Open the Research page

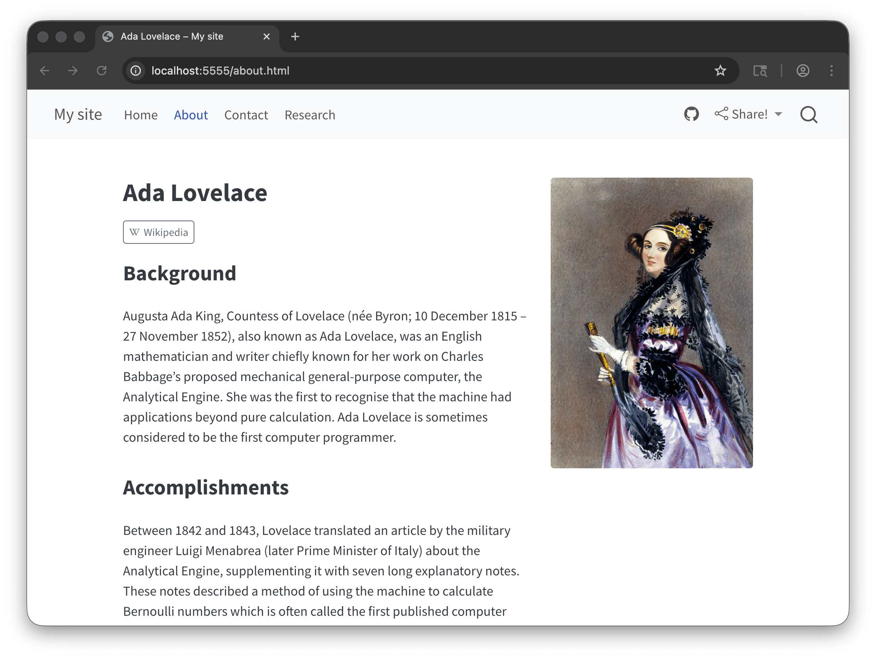[310, 115]
